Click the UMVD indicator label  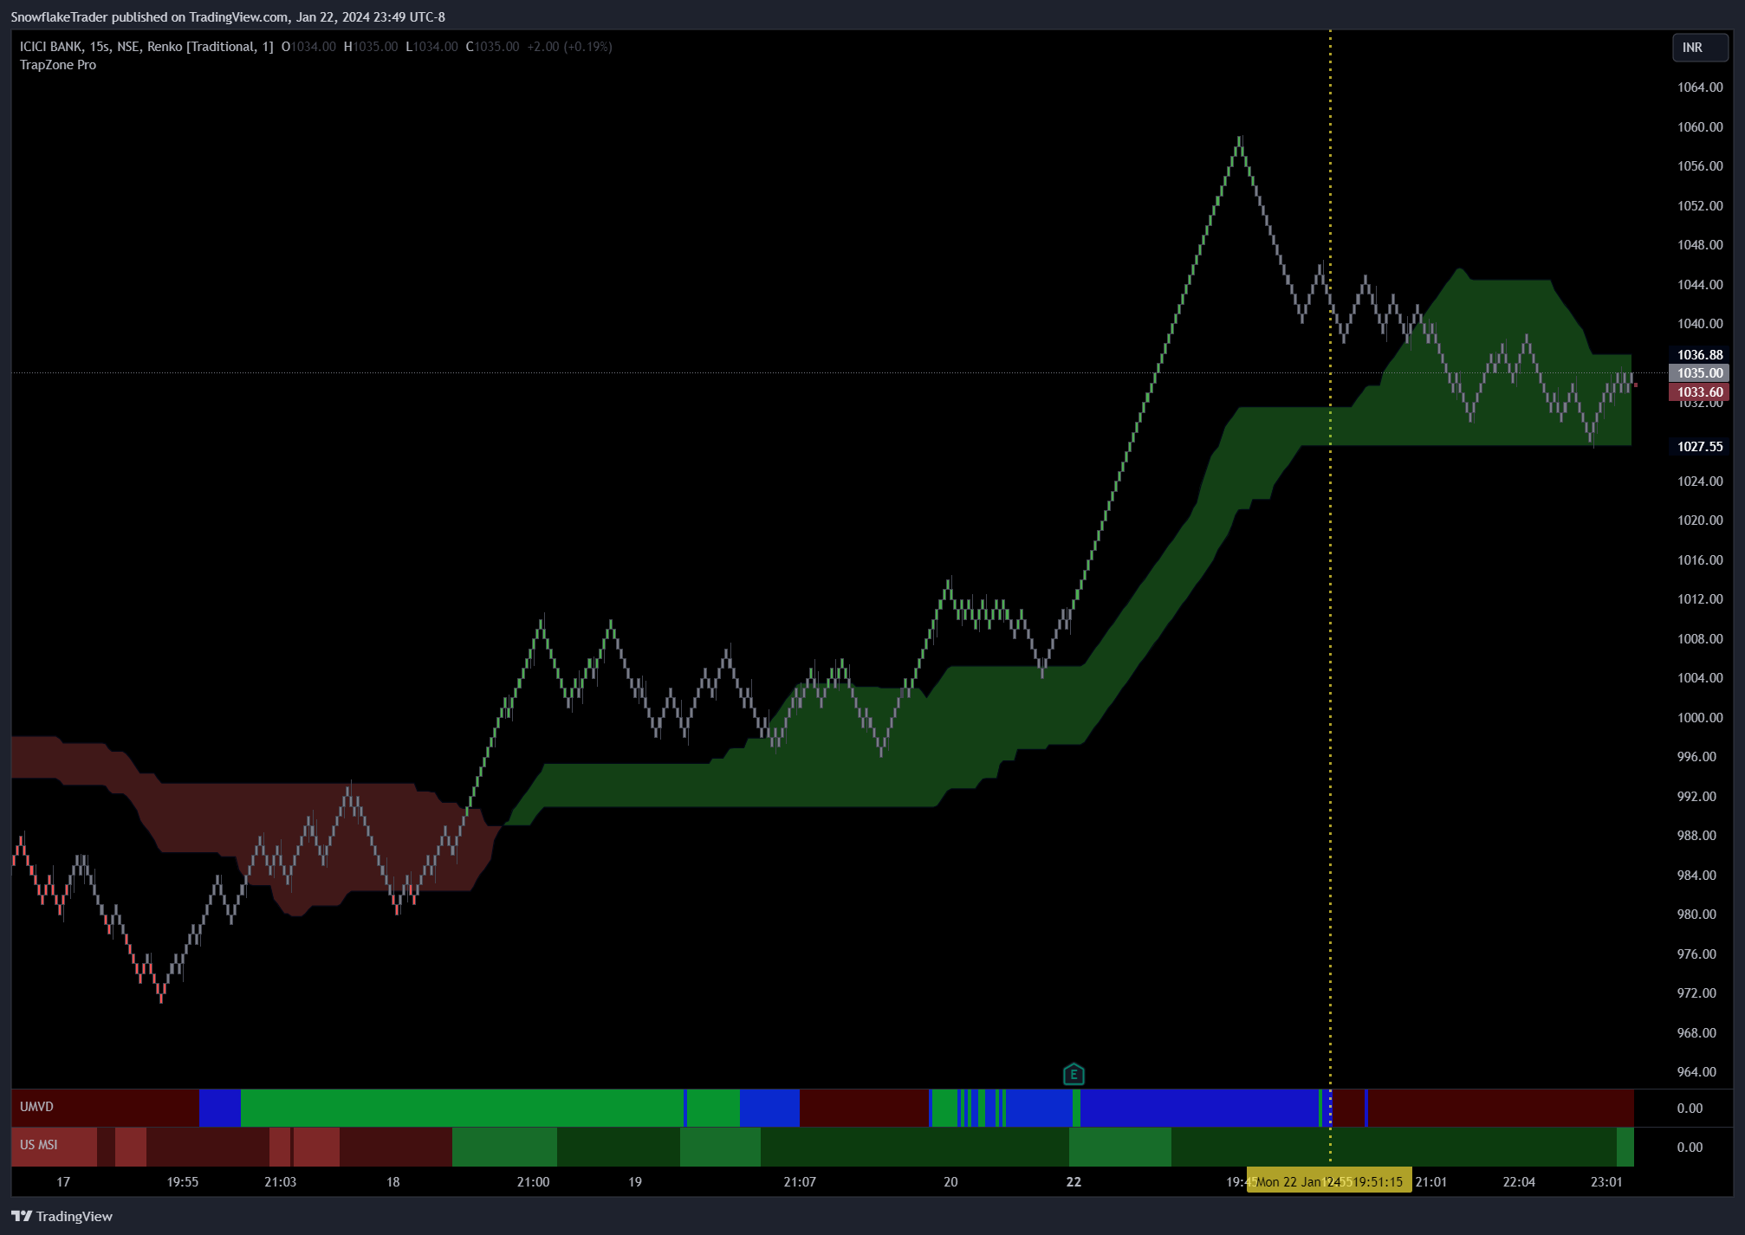tap(36, 1107)
